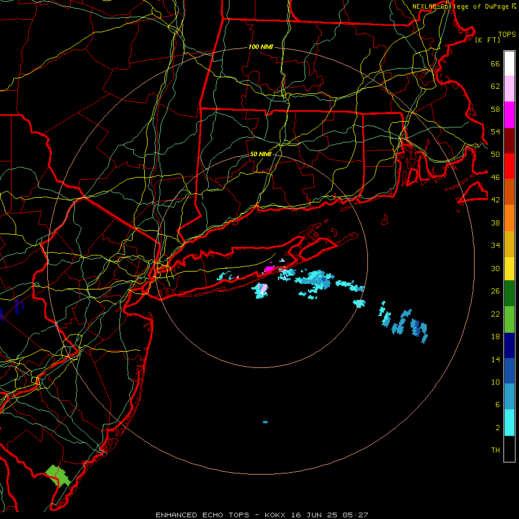519x519 pixels.
Task: Click the "22" legend value
Action: pos(495,314)
